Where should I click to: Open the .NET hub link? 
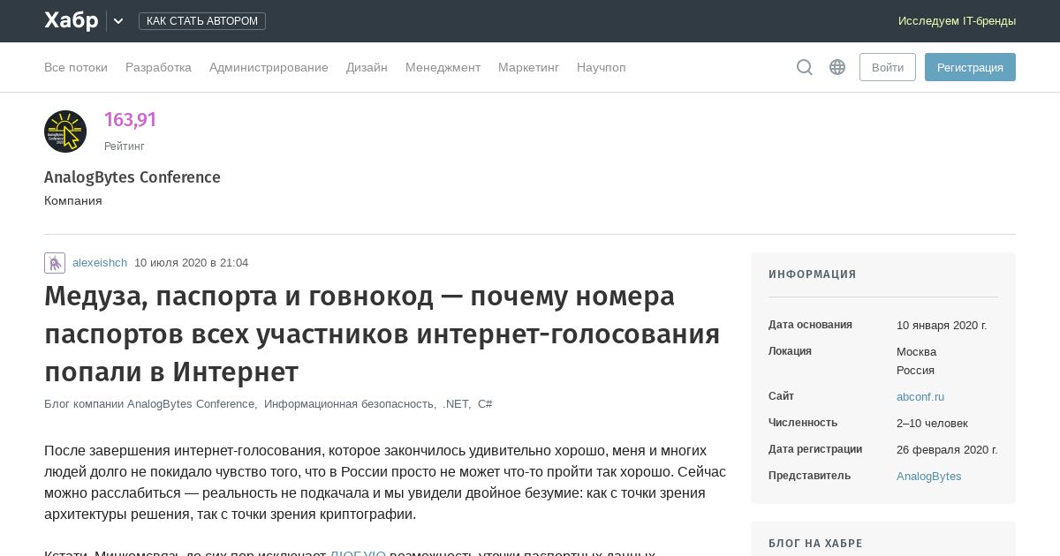pos(457,404)
